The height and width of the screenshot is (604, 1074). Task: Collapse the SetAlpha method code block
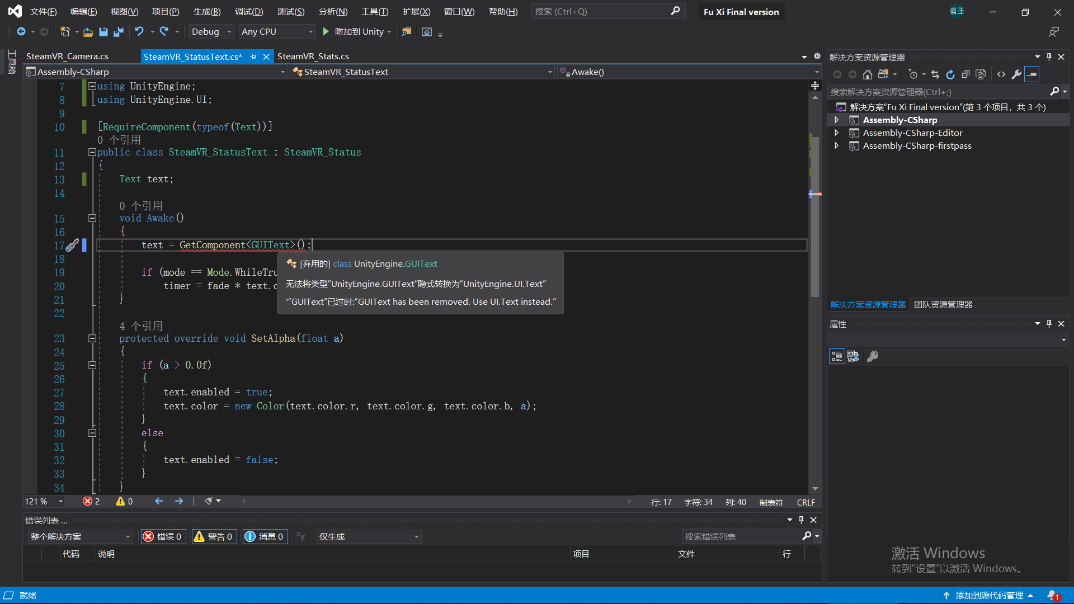tap(92, 338)
